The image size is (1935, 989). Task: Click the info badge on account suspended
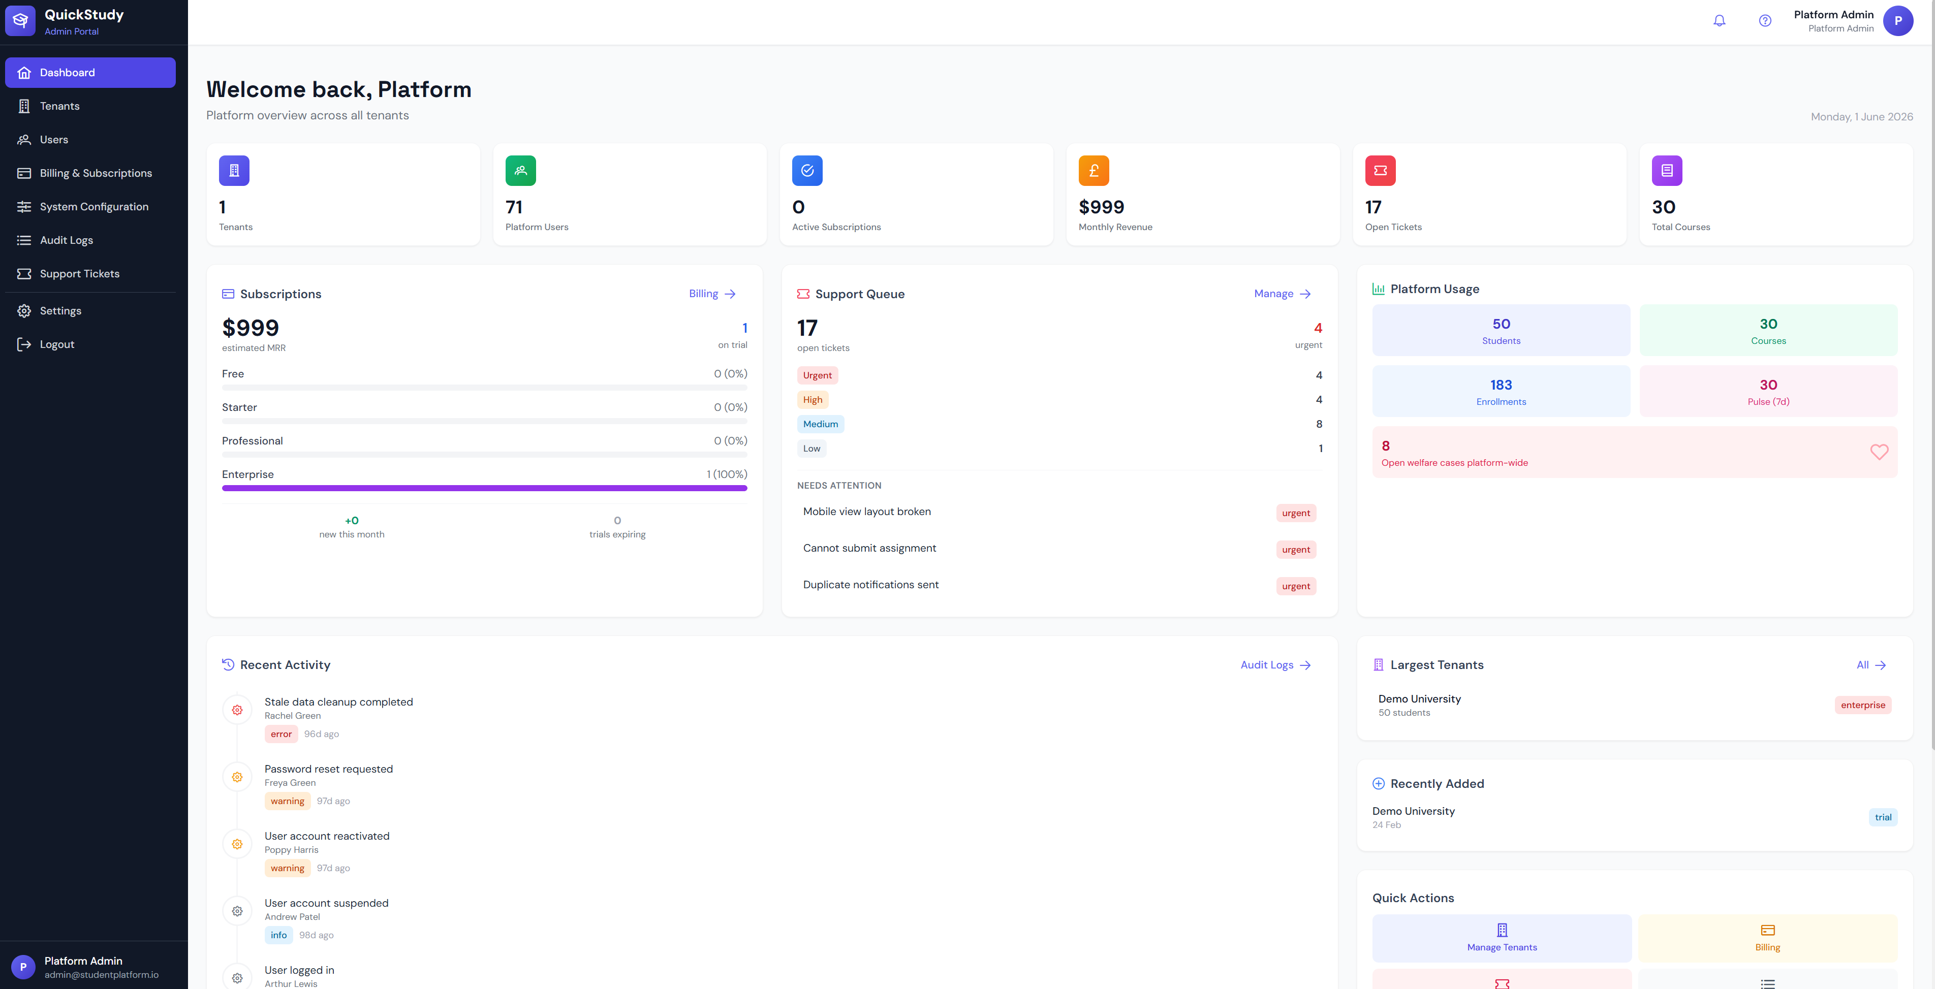pos(278,936)
